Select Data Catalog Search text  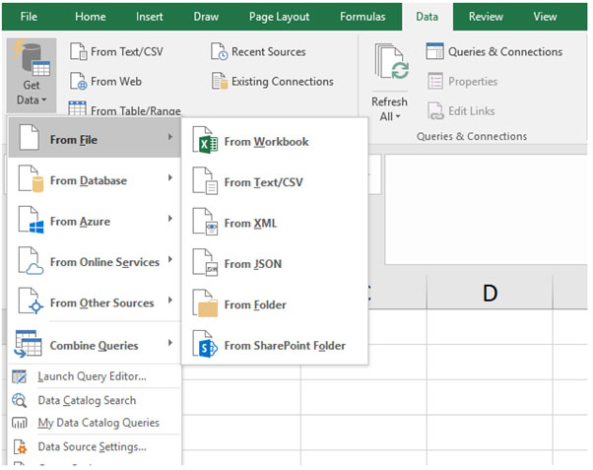(x=87, y=400)
